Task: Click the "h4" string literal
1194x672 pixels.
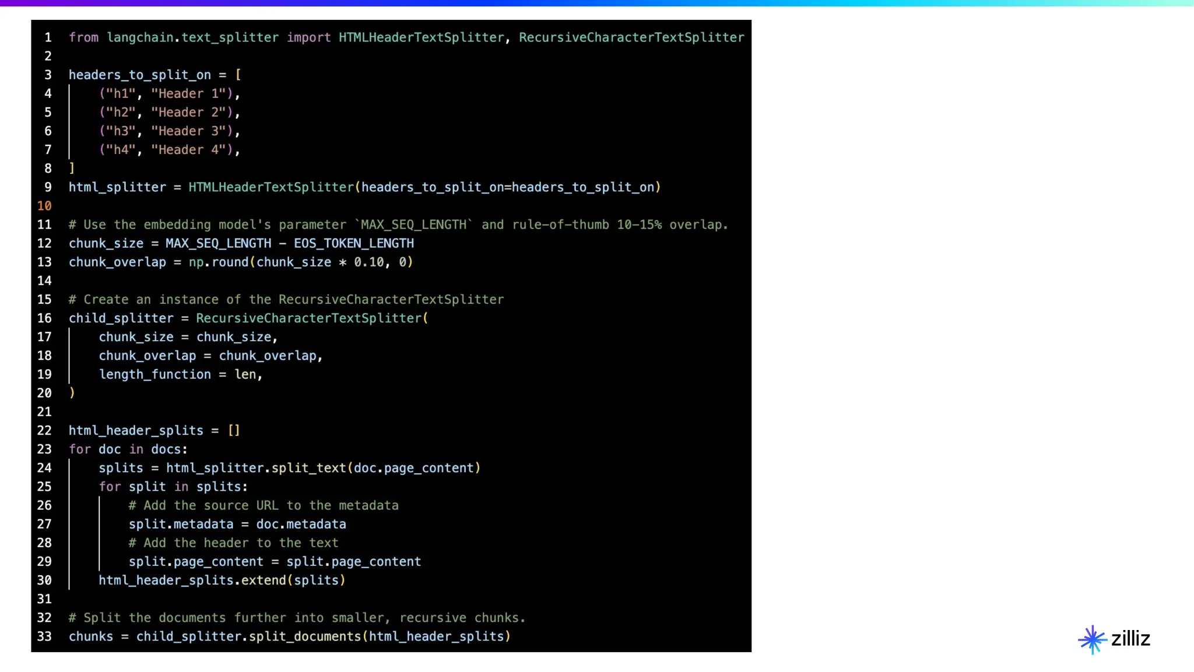Action: tap(121, 150)
